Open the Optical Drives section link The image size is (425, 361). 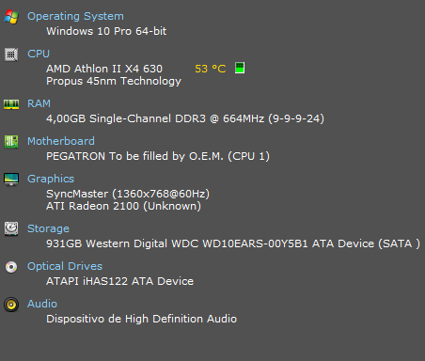(65, 266)
